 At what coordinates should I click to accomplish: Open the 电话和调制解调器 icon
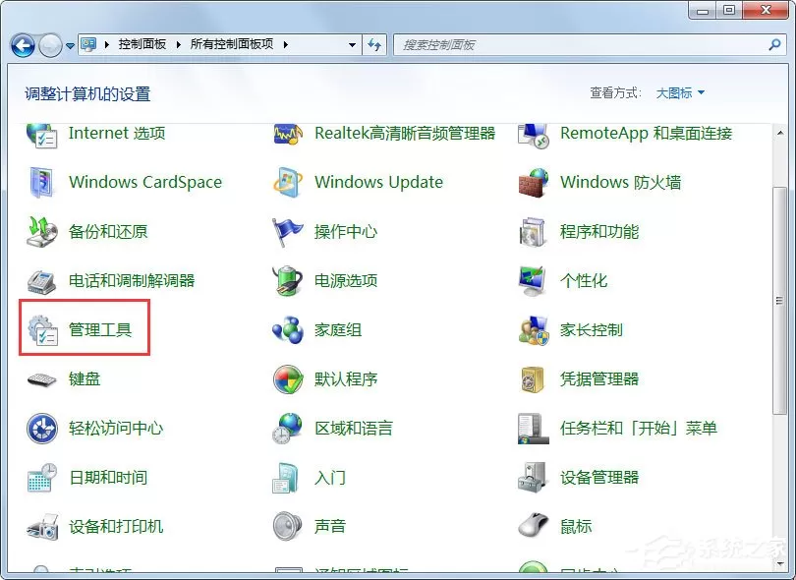(x=41, y=281)
